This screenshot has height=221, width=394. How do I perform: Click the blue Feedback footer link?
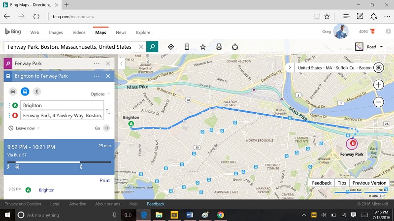[156, 204]
